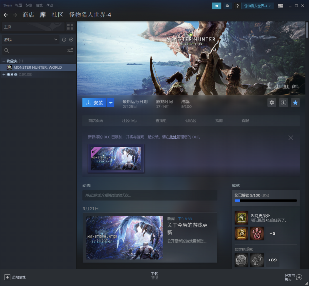Open the Iceborne DLC thumbnail
The width and height of the screenshot is (309, 286).
[116, 158]
